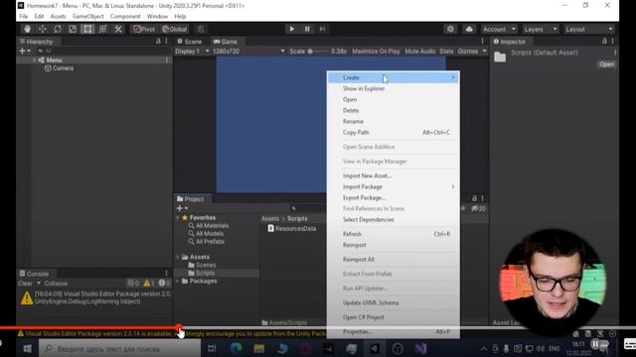The image size is (636, 357).
Task: Choose Delete in context menu
Action: [351, 110]
